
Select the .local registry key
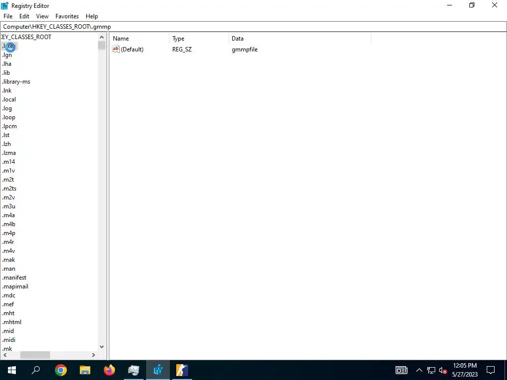click(x=9, y=99)
